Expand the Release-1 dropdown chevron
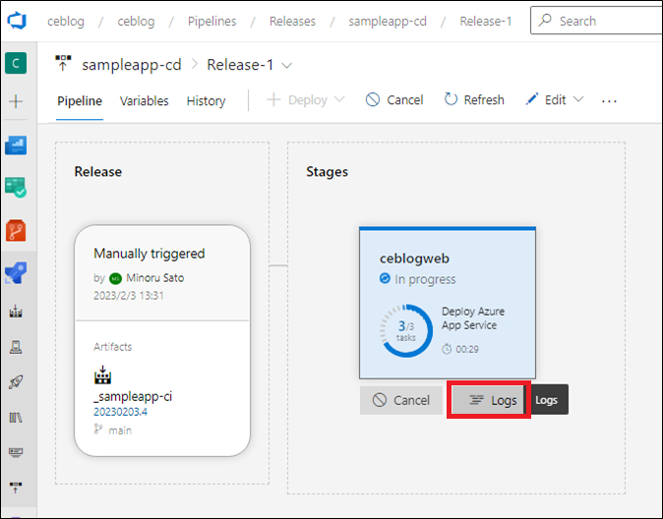The image size is (663, 519). 286,66
